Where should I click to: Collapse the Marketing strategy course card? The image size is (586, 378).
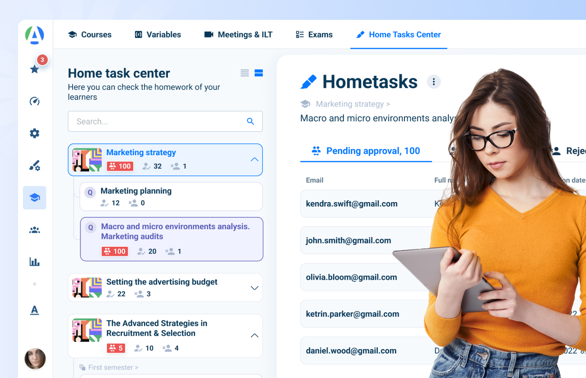click(254, 160)
